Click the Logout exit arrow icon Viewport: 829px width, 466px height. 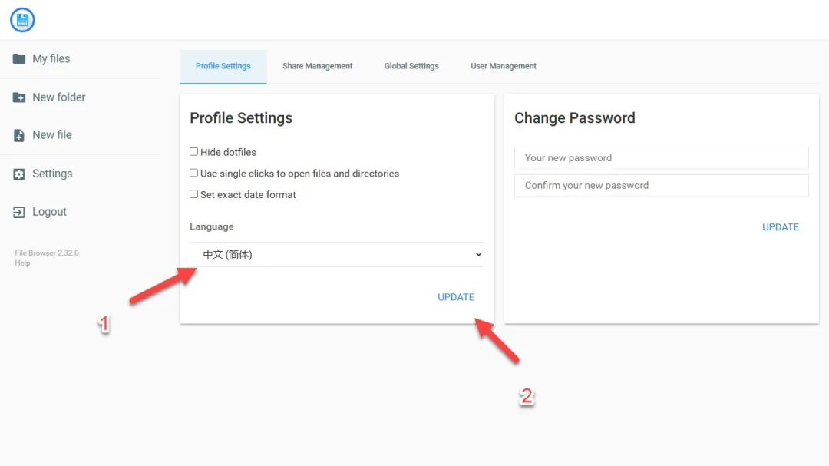[19, 212]
